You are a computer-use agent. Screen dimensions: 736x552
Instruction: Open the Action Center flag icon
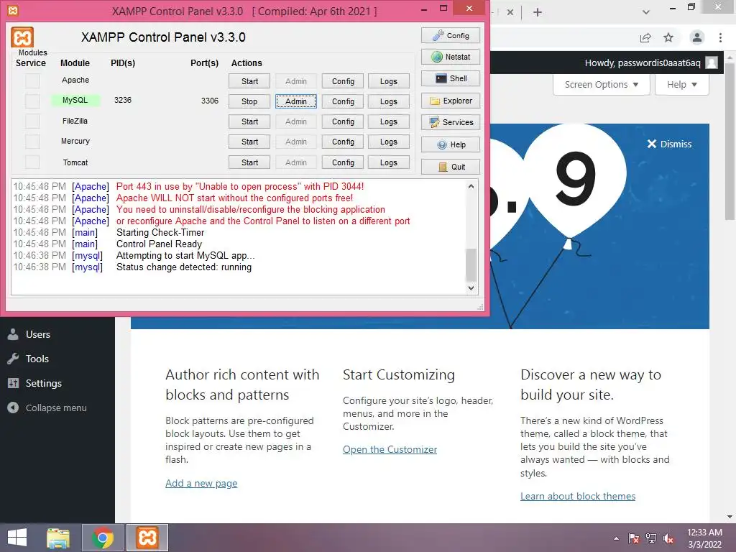pos(634,538)
